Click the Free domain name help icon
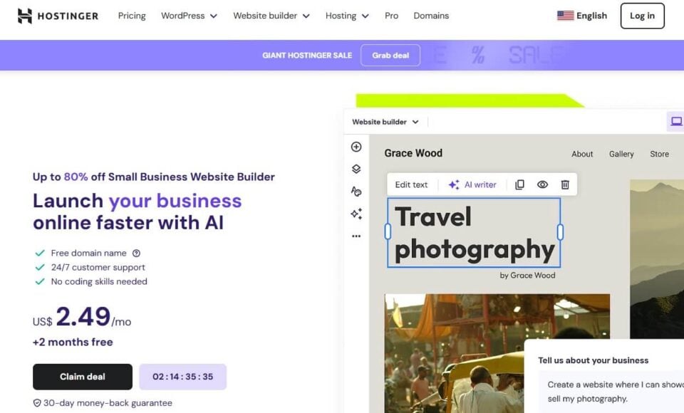This screenshot has height=413, width=684. tap(136, 253)
